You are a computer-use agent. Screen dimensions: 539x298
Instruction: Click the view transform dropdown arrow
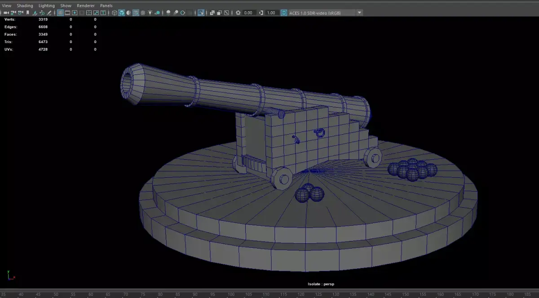pos(359,13)
